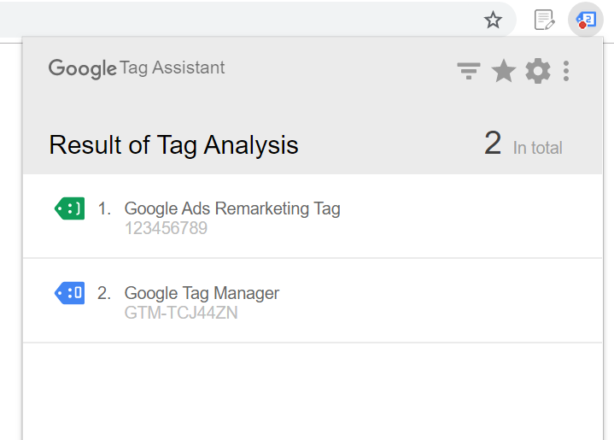The width and height of the screenshot is (614, 440).
Task: Open the tag filter icon
Action: click(468, 71)
